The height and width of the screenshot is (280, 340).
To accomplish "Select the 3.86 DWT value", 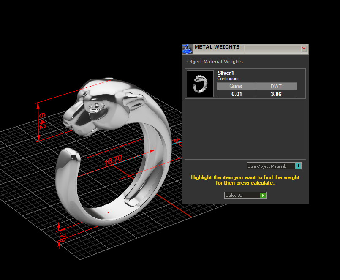I will (277, 94).
